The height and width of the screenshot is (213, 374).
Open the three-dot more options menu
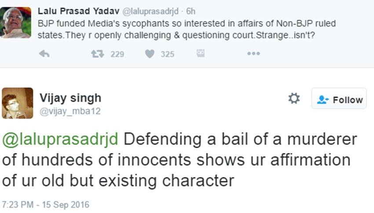click(253, 54)
